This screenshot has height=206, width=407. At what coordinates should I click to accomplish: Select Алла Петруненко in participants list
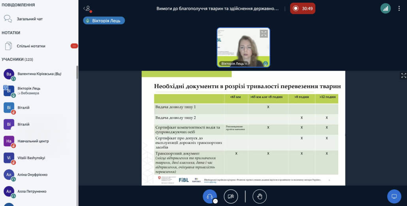[32, 191]
